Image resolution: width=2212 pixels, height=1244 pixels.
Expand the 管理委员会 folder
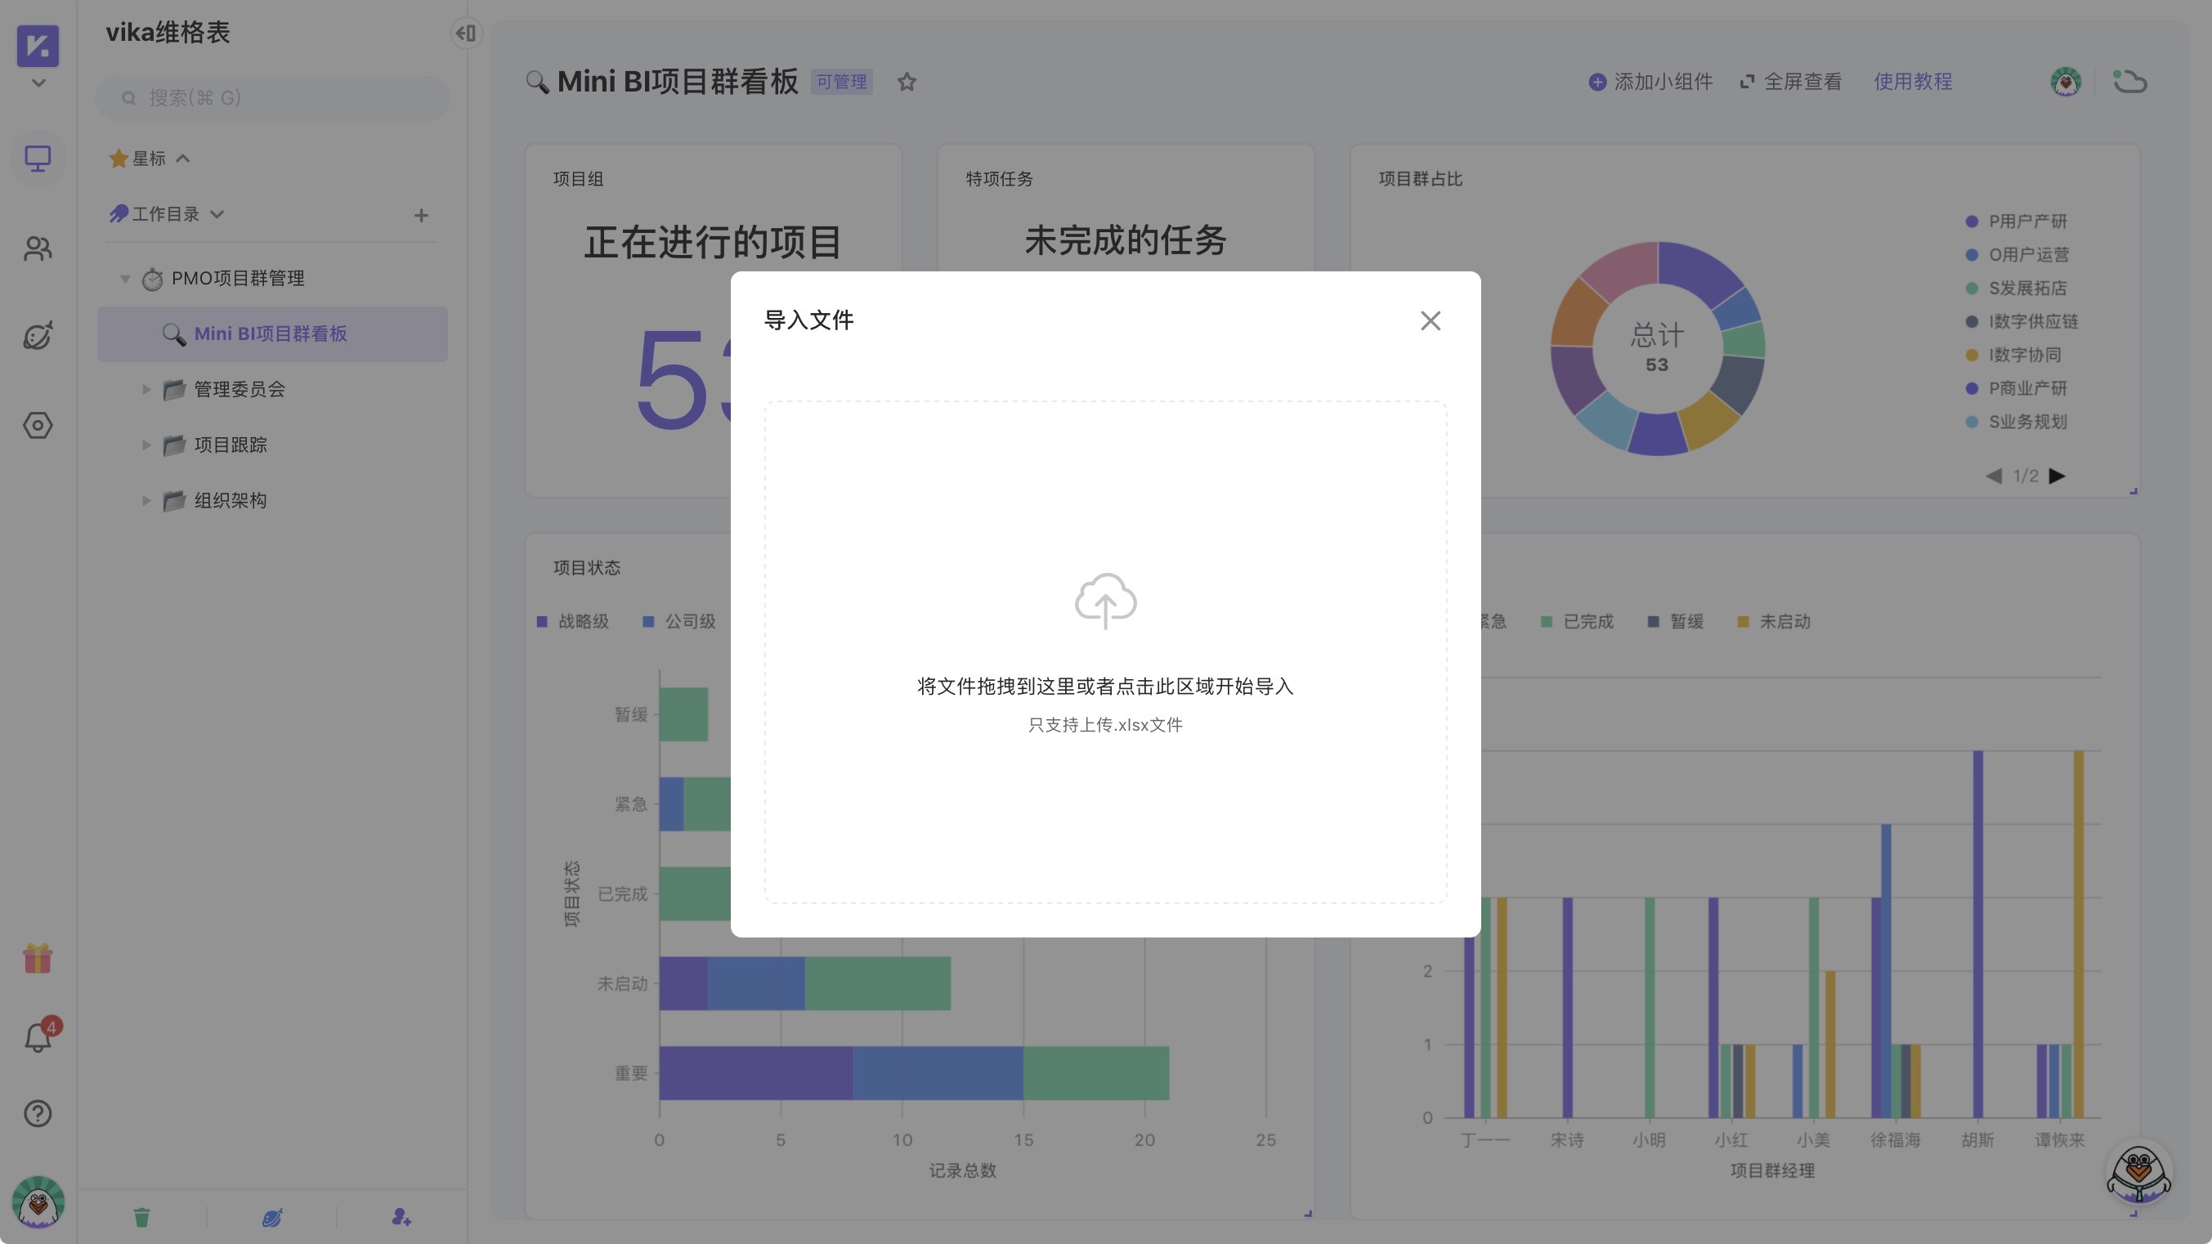pos(146,389)
